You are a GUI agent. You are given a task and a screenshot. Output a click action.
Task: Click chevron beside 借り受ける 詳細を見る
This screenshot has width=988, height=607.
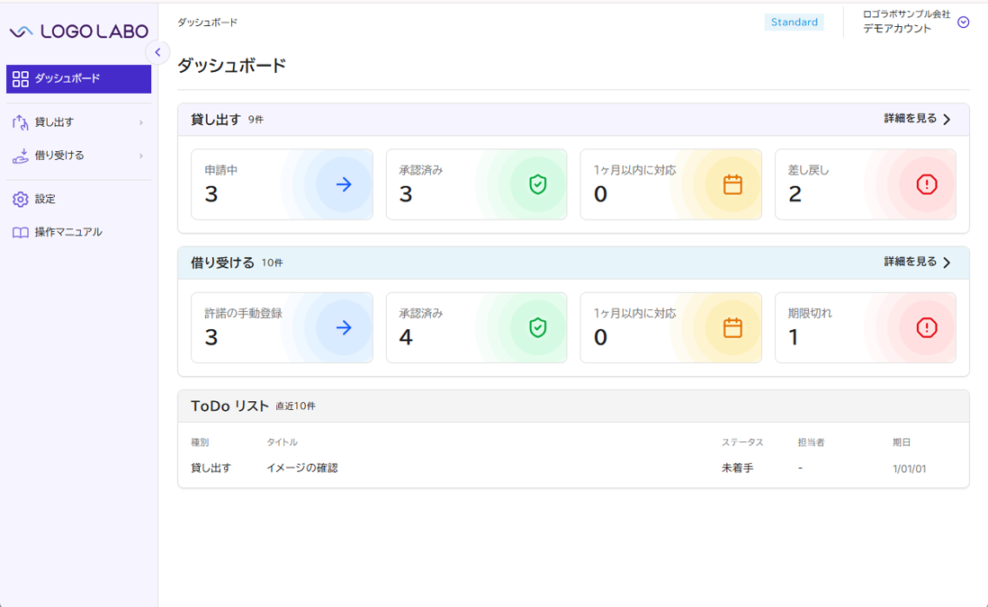click(947, 263)
